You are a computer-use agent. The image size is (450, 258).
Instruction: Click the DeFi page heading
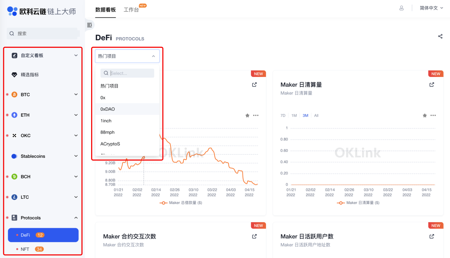(x=104, y=38)
